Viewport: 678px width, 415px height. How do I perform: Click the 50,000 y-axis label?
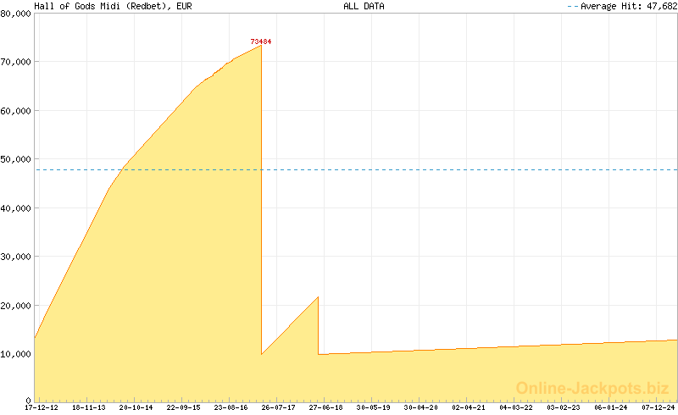pos(16,159)
